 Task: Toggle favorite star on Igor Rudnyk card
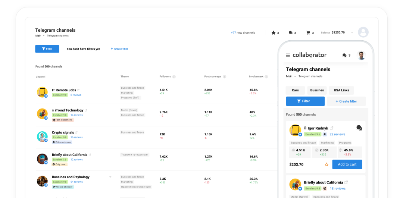[x=327, y=164]
